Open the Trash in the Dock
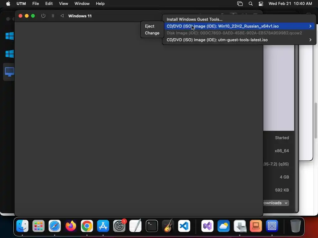The height and width of the screenshot is (238, 318). click(x=296, y=226)
